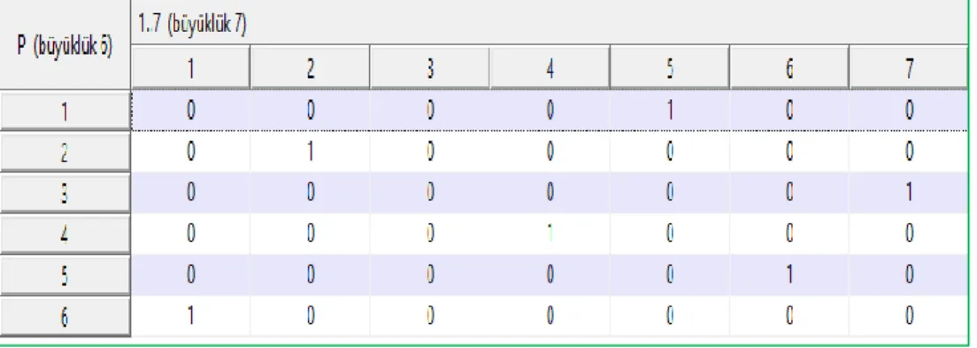Screen dimensions: 977x348
Task: Select cell at row 4, column 2
Action: (310, 234)
